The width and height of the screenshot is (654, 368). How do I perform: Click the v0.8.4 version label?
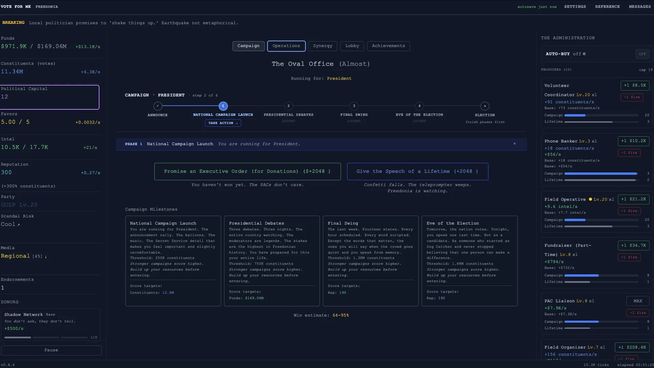pos(7,365)
